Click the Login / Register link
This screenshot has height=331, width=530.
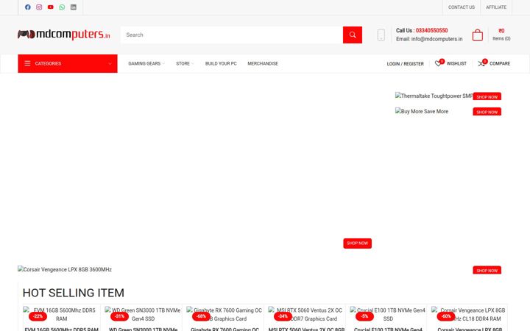(x=406, y=63)
